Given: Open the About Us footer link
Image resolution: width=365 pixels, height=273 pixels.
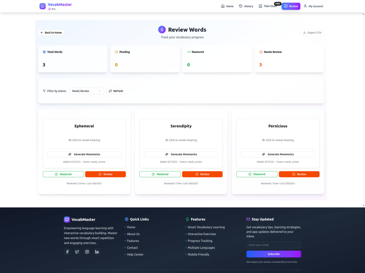Looking at the screenshot, I should coord(133,234).
